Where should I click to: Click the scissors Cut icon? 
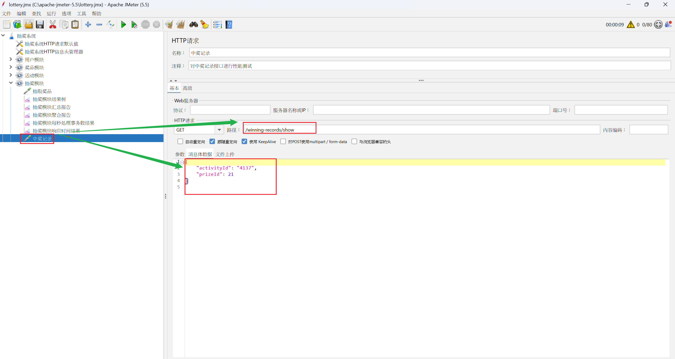click(52, 25)
